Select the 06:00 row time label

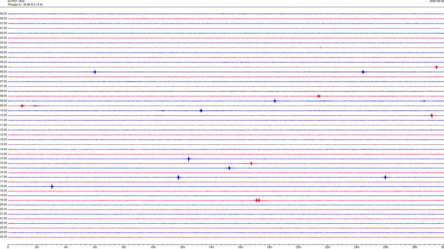(x=3, y=72)
